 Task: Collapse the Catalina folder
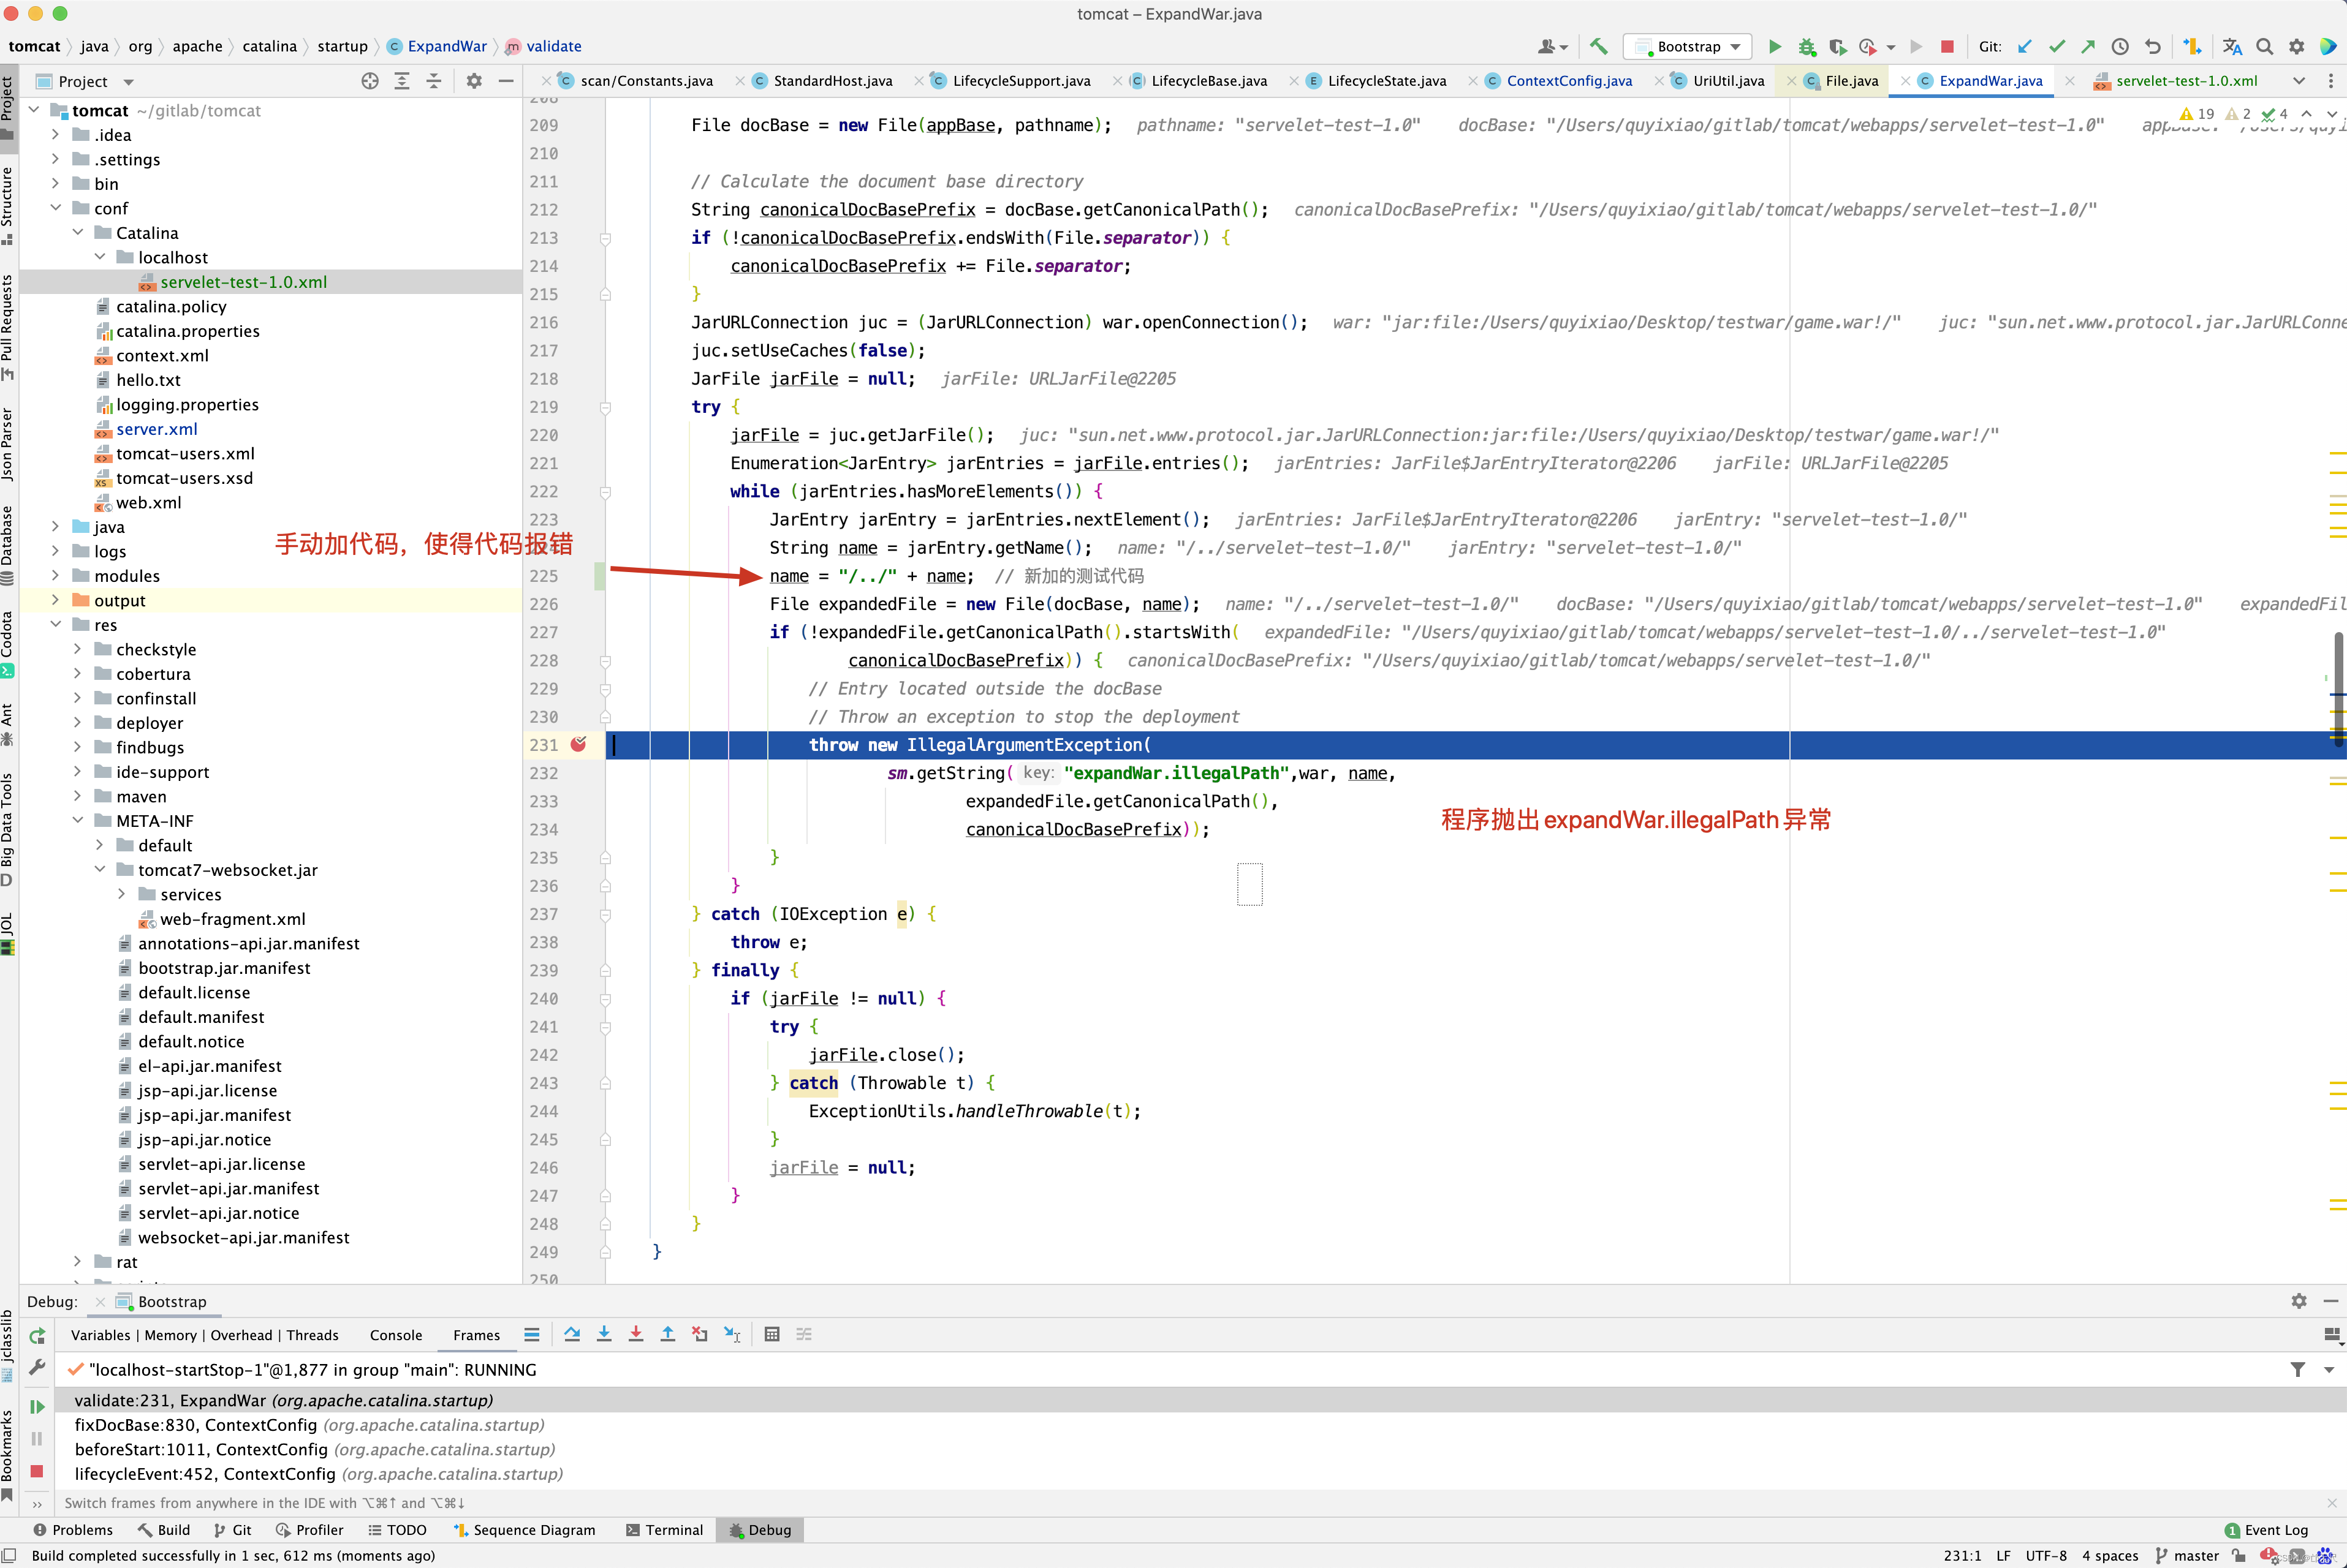coord(78,232)
